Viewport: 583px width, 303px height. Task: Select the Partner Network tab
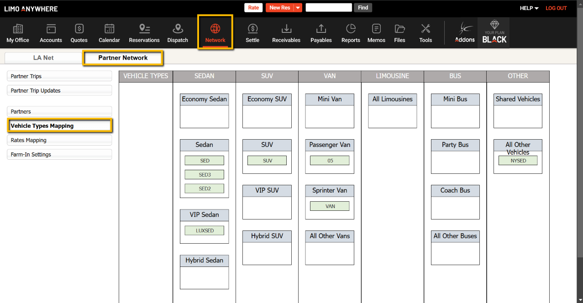(x=123, y=58)
